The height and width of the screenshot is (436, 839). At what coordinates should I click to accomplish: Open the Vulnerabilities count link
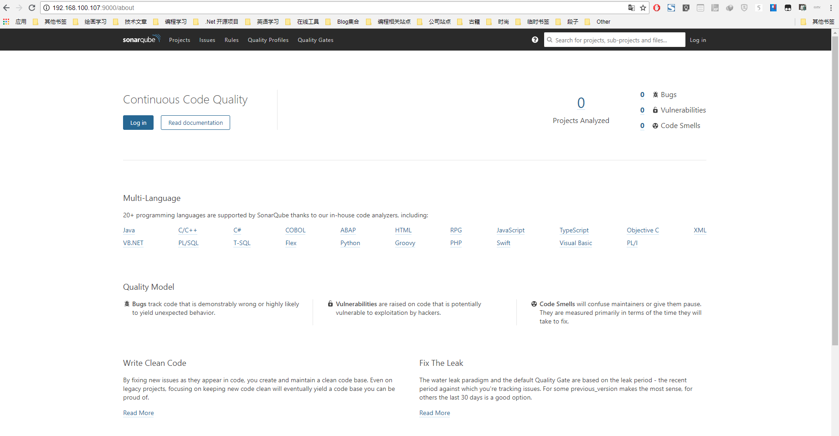(642, 110)
